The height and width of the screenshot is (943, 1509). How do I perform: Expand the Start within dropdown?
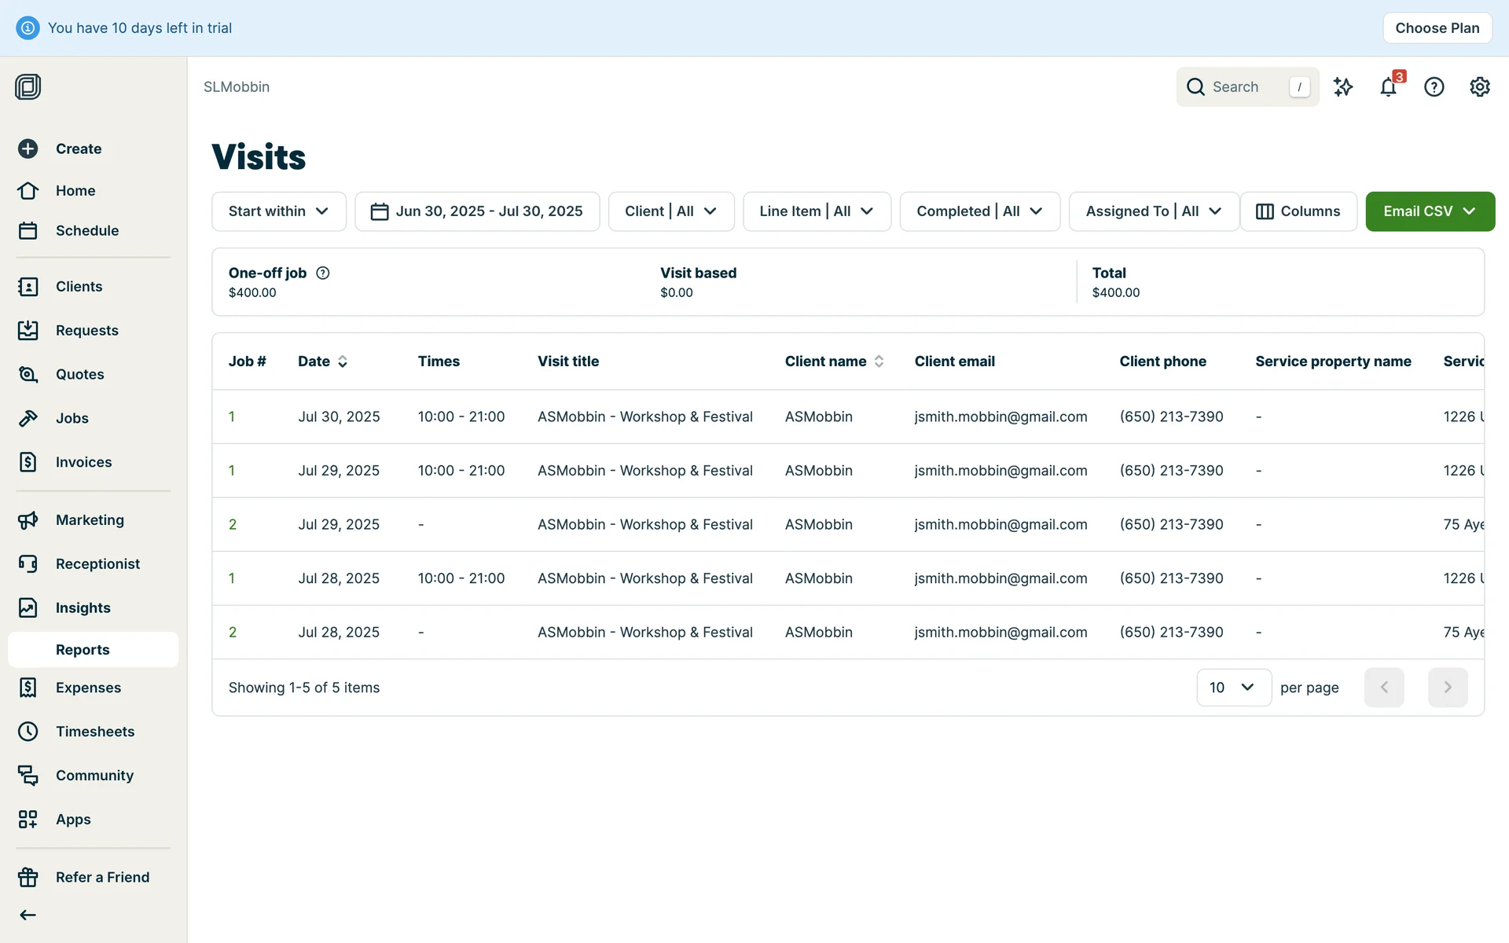pyautogui.click(x=278, y=211)
